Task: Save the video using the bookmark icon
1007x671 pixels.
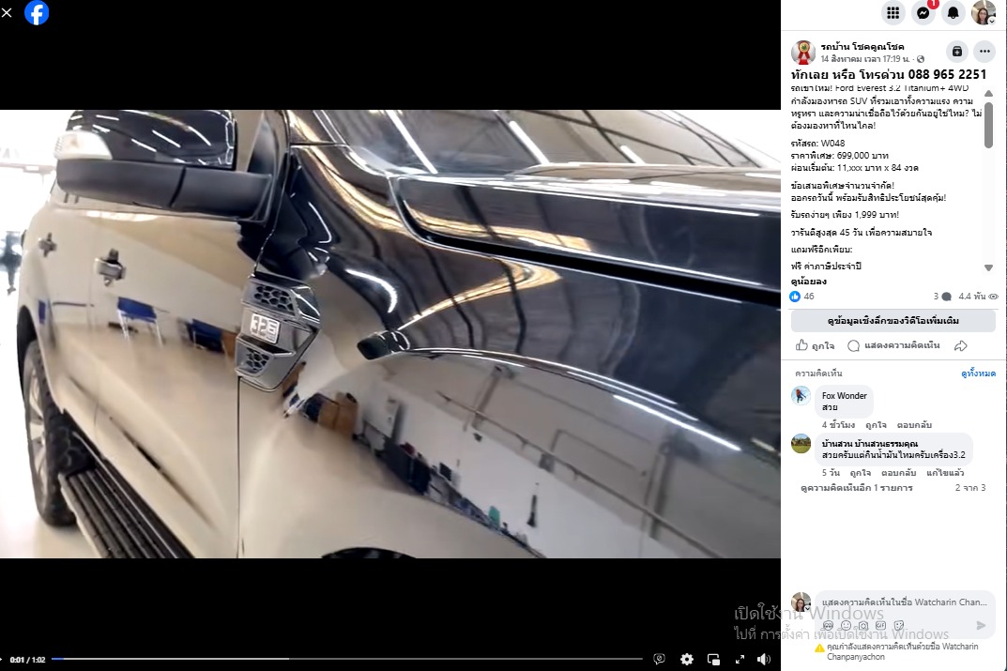Action: 957,52
